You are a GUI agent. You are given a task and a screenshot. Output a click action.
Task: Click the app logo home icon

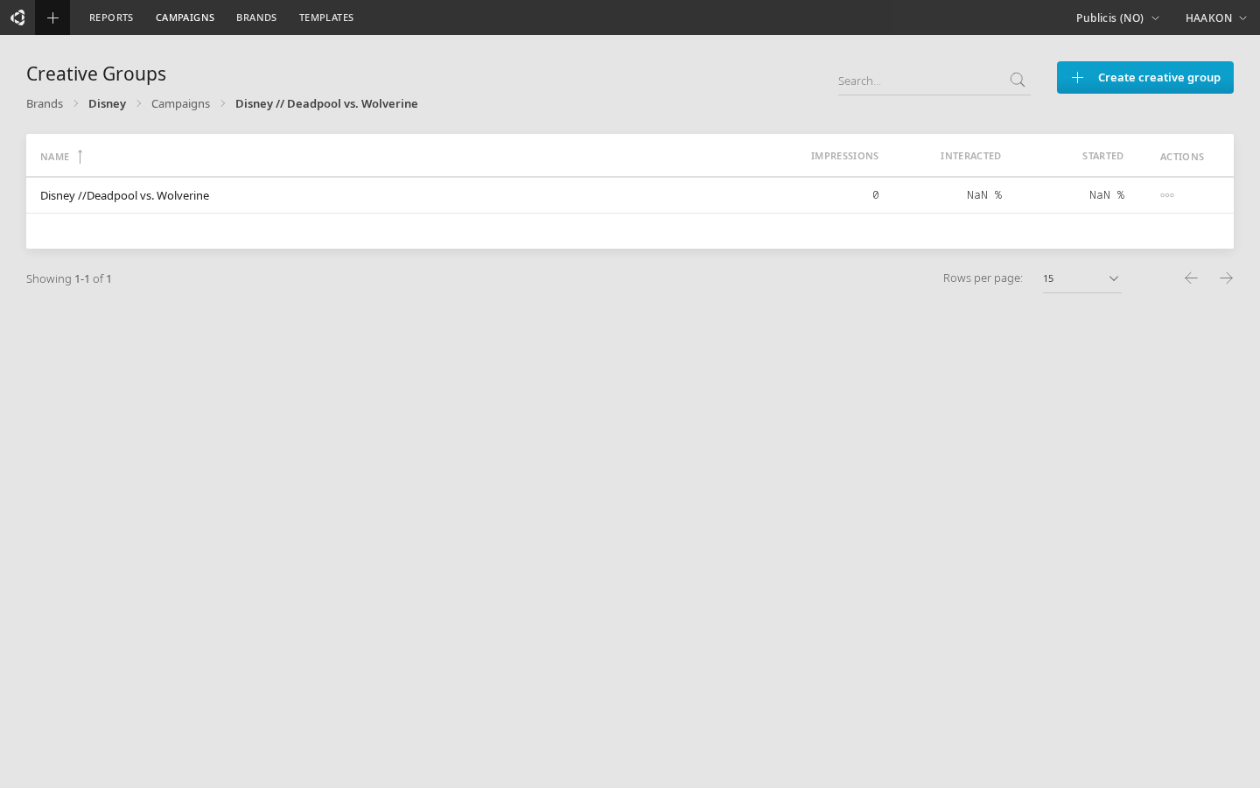pyautogui.click(x=17, y=18)
